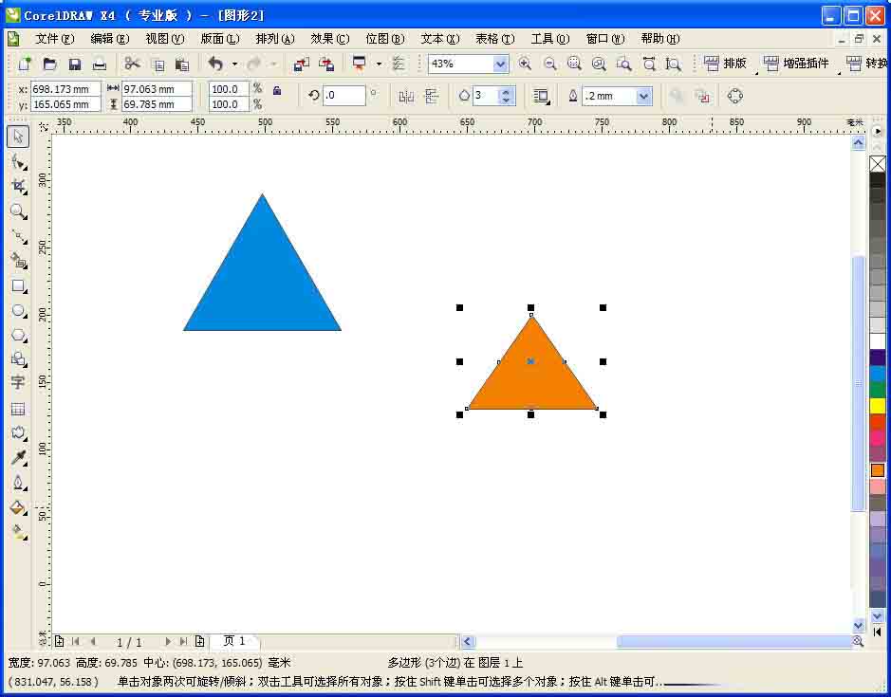Select the Ellipse tool
891x697 pixels.
tap(17, 310)
